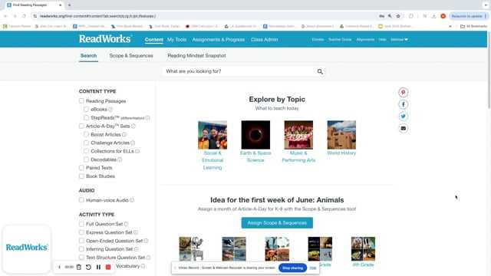The height and width of the screenshot is (276, 491).
Task: Click the browser reload icon
Action: [24, 16]
